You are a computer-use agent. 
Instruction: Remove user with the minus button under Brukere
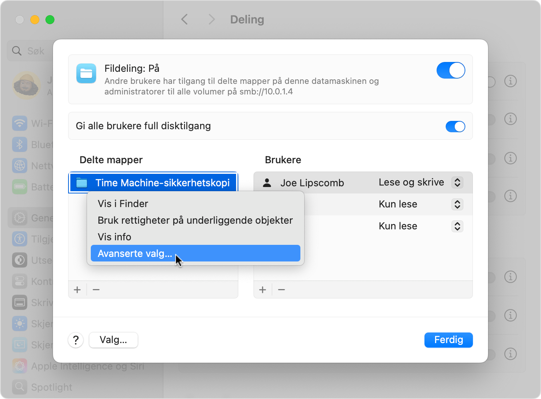281,290
